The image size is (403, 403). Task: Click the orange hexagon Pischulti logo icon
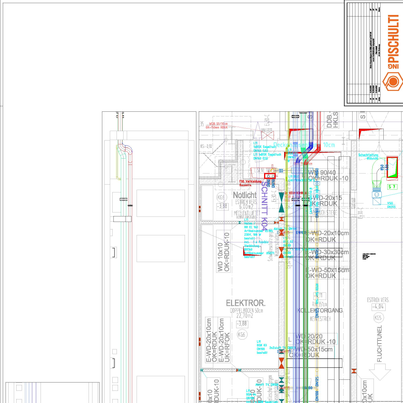392,81
